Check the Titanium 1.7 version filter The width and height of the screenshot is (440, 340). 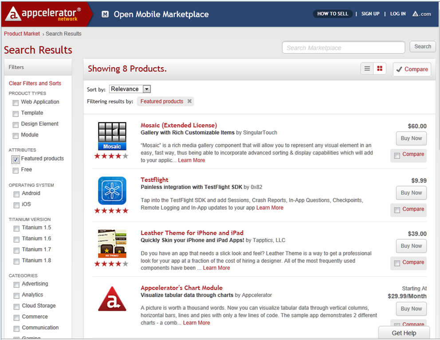click(x=16, y=251)
